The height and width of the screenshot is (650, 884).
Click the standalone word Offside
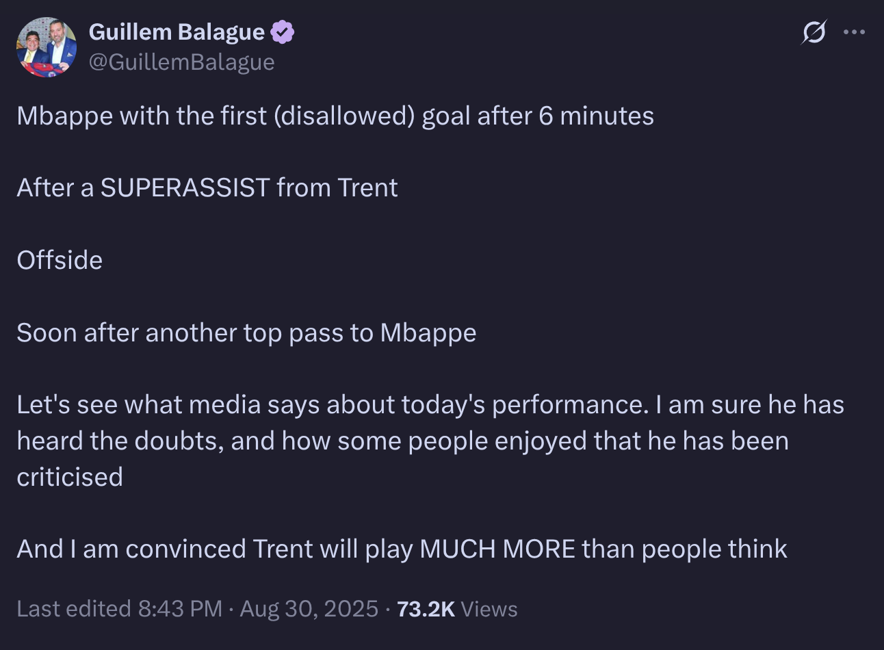[x=60, y=260]
